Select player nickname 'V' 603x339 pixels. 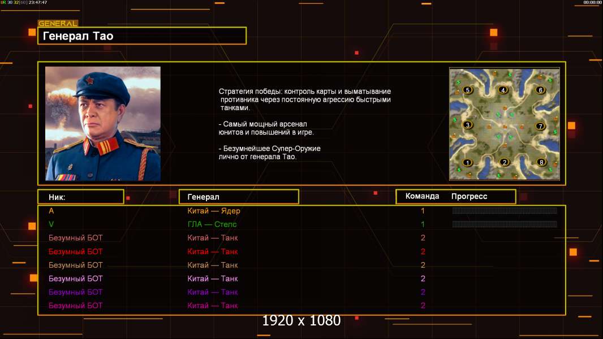pos(51,224)
